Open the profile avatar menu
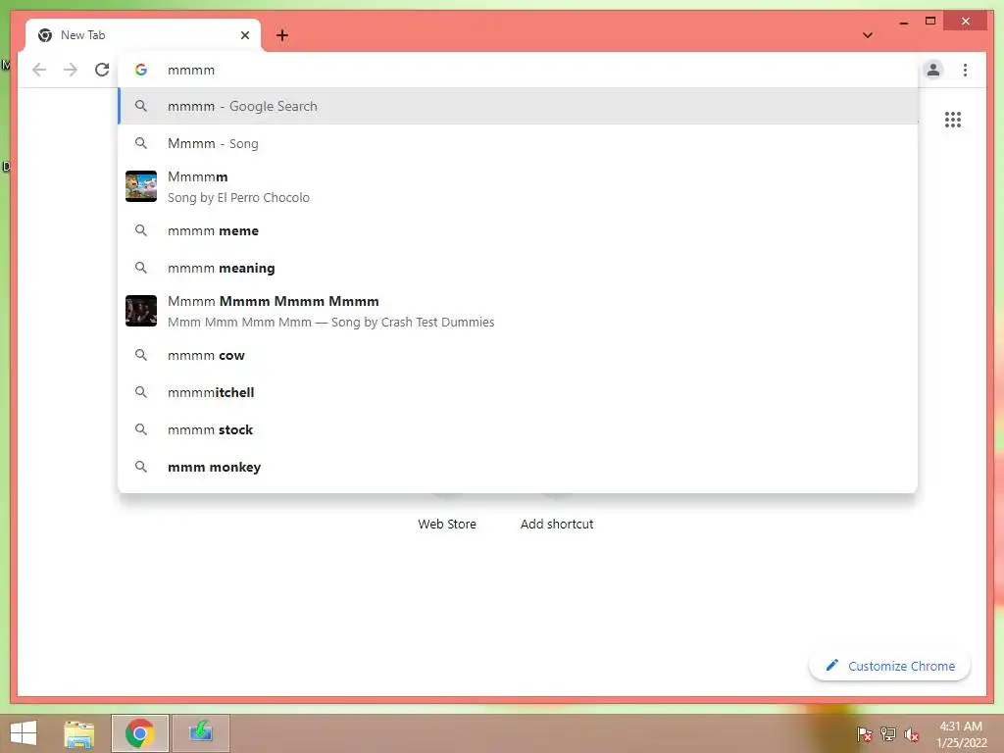 click(933, 70)
